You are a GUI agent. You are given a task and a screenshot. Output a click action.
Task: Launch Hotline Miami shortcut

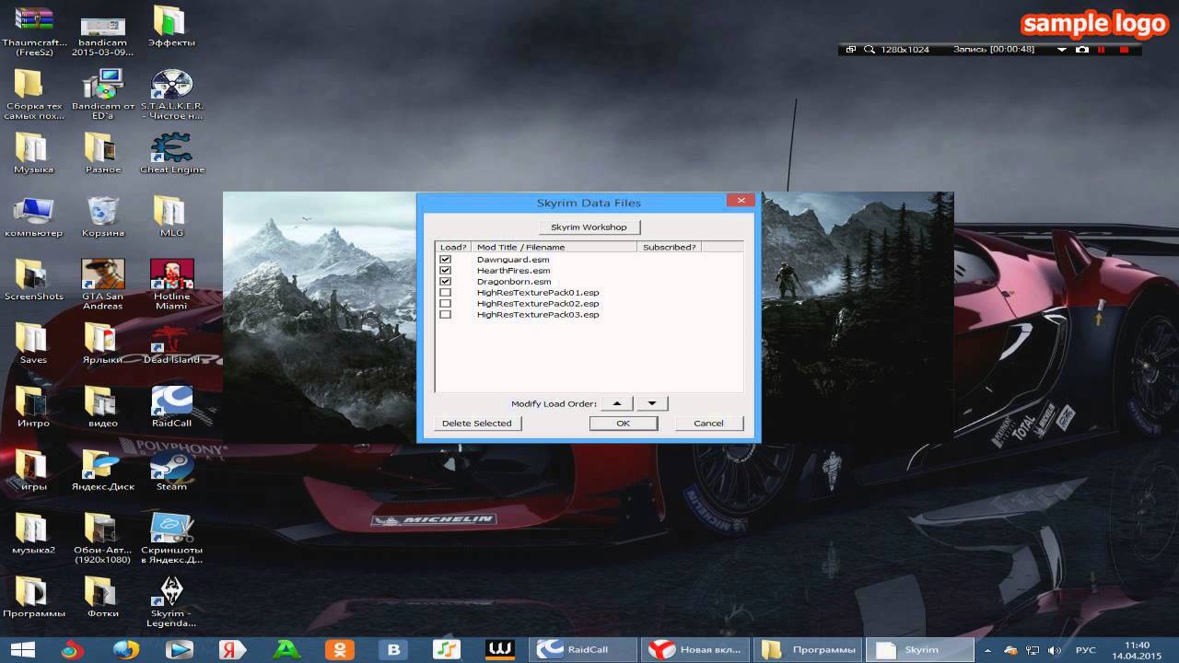[x=171, y=285]
